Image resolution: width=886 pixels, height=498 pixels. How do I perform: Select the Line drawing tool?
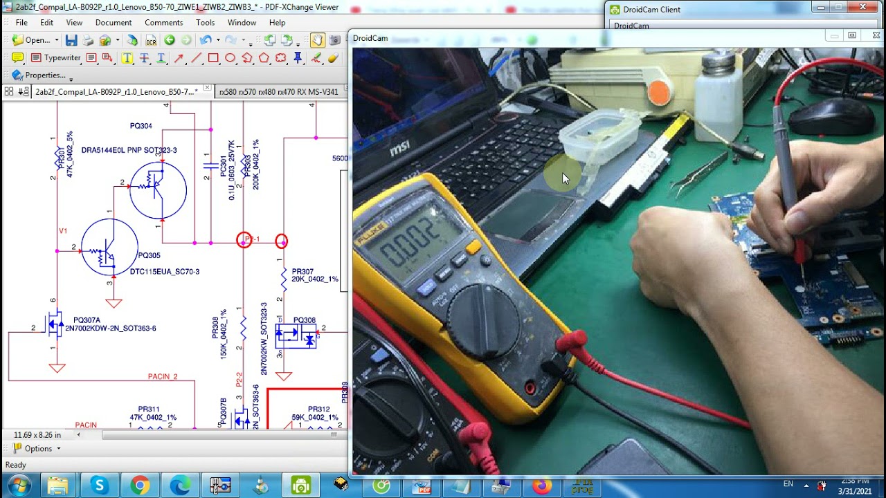(x=196, y=57)
